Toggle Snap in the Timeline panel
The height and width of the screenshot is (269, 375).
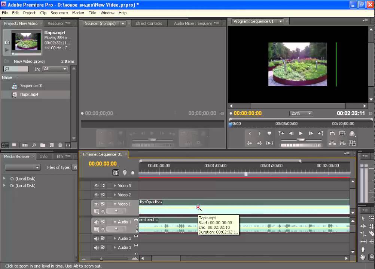click(x=116, y=173)
